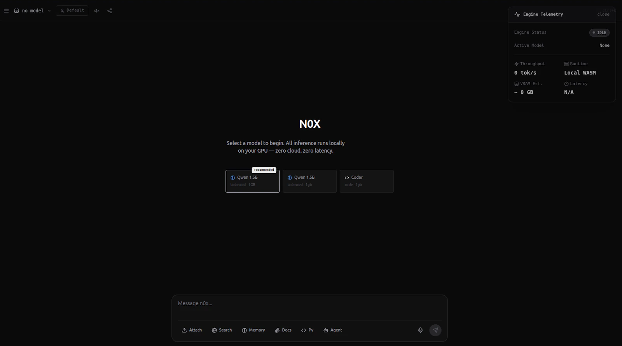Viewport: 622px width, 346px height.
Task: Click the Attach upload button
Action: [x=192, y=330]
